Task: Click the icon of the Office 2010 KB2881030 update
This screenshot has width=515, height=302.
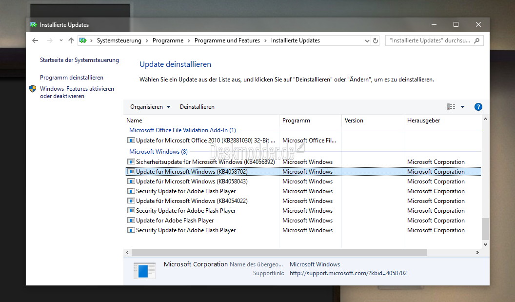Action: 131,141
